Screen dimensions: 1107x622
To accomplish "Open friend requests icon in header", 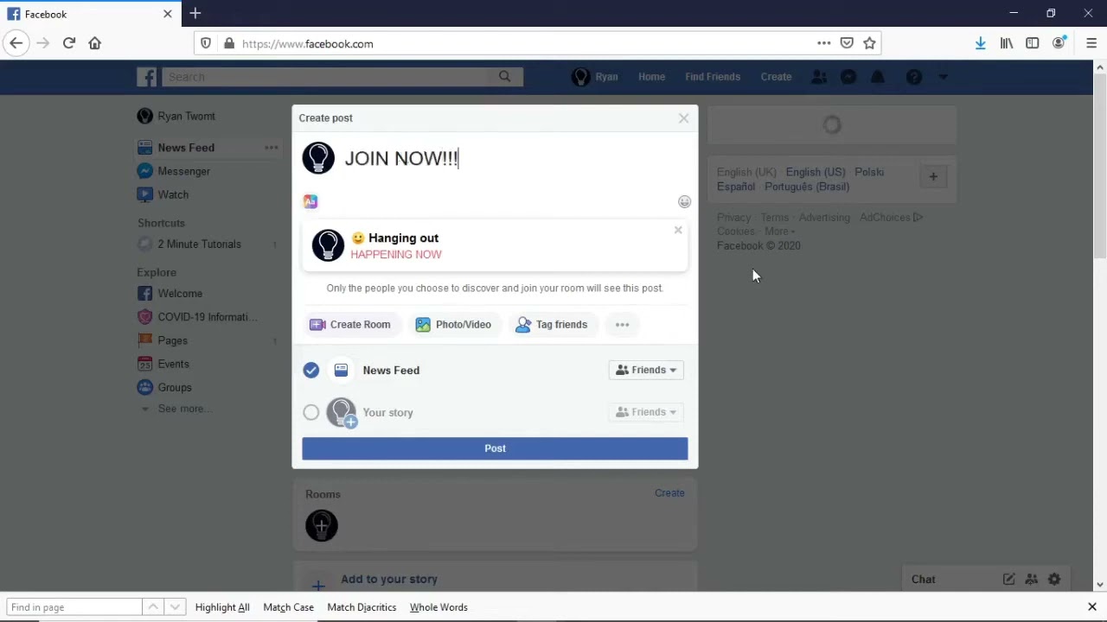I will (818, 77).
